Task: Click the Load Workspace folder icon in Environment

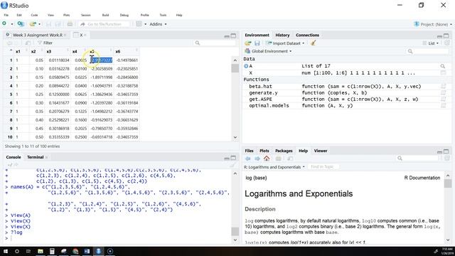Action: click(248, 43)
